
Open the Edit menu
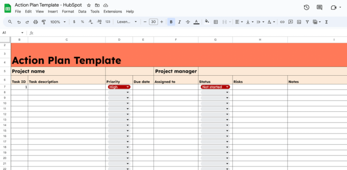[x=28, y=12]
